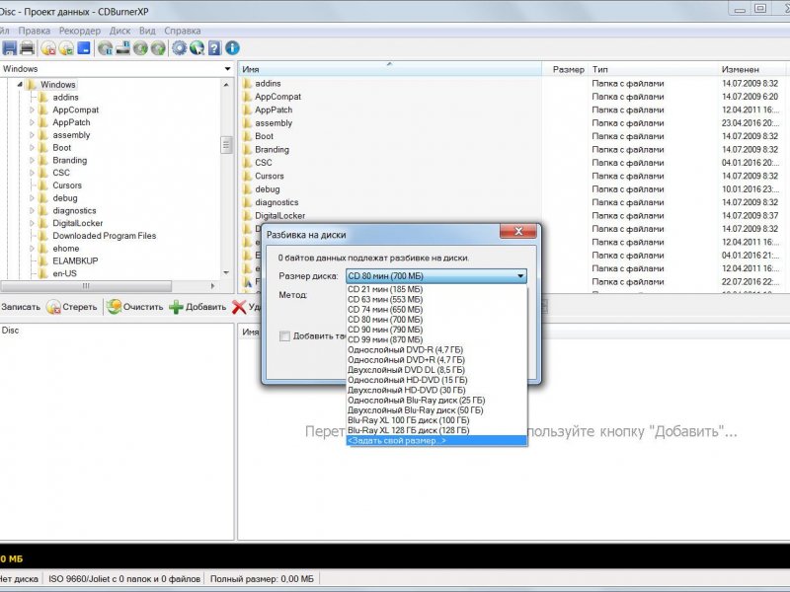
Task: Sort the file list by the Тип column
Action: (x=652, y=69)
